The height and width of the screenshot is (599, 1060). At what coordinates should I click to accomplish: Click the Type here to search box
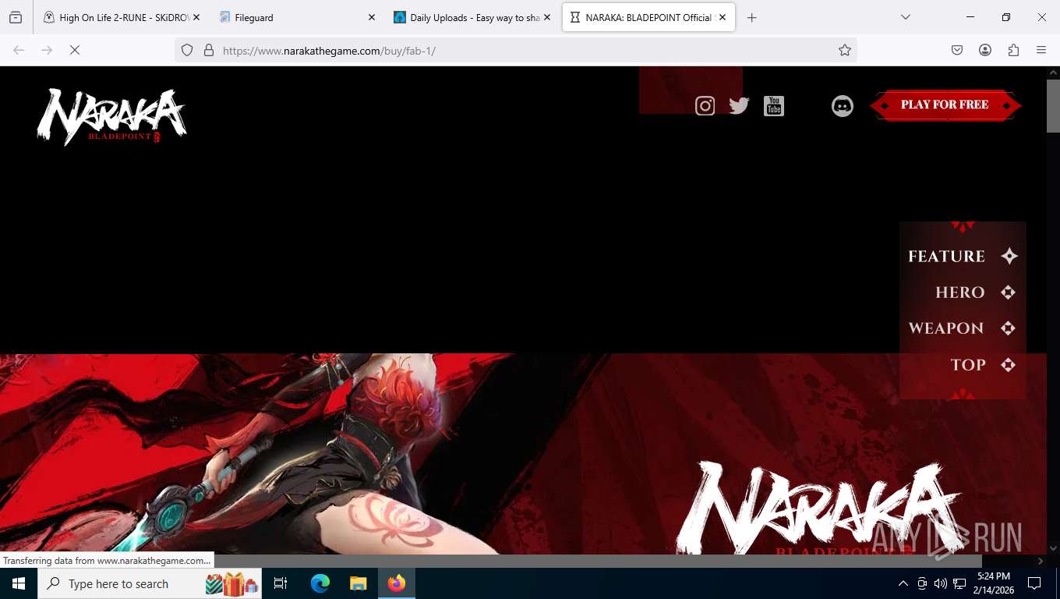click(150, 583)
